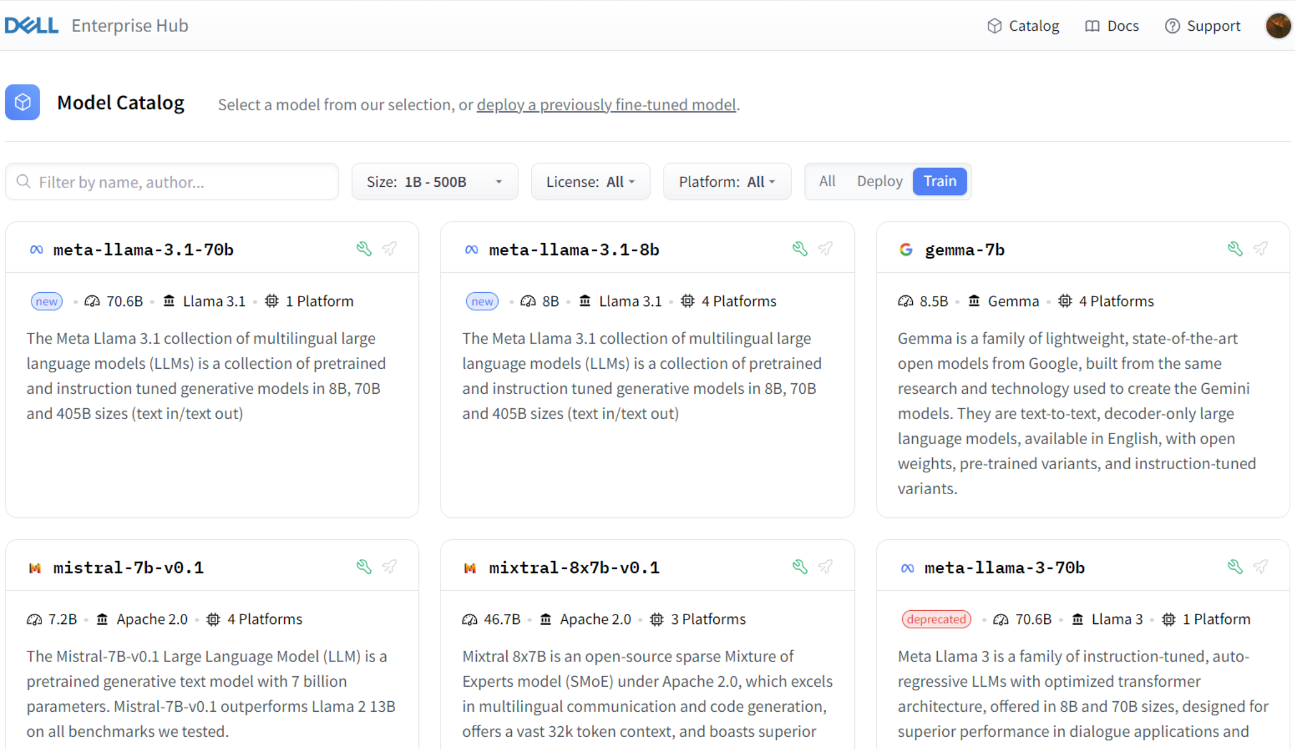Select the Deploy toggle button
Image resolution: width=1296 pixels, height=750 pixels.
click(879, 181)
